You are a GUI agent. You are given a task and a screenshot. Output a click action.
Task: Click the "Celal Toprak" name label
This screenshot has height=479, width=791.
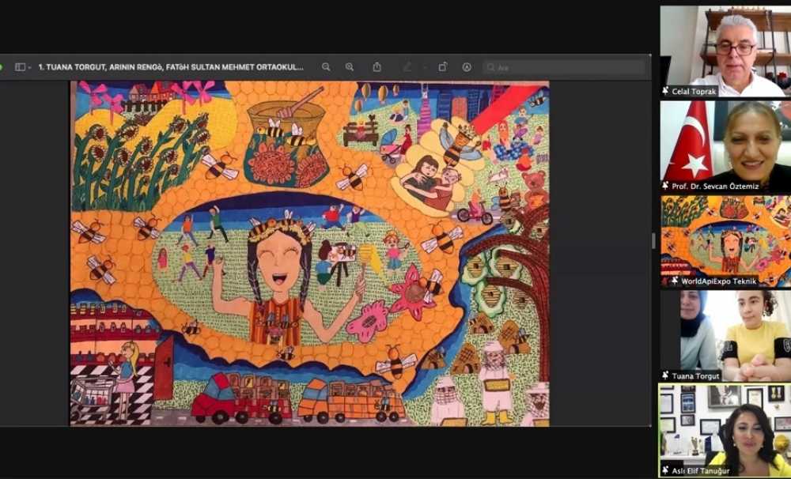[x=694, y=92]
